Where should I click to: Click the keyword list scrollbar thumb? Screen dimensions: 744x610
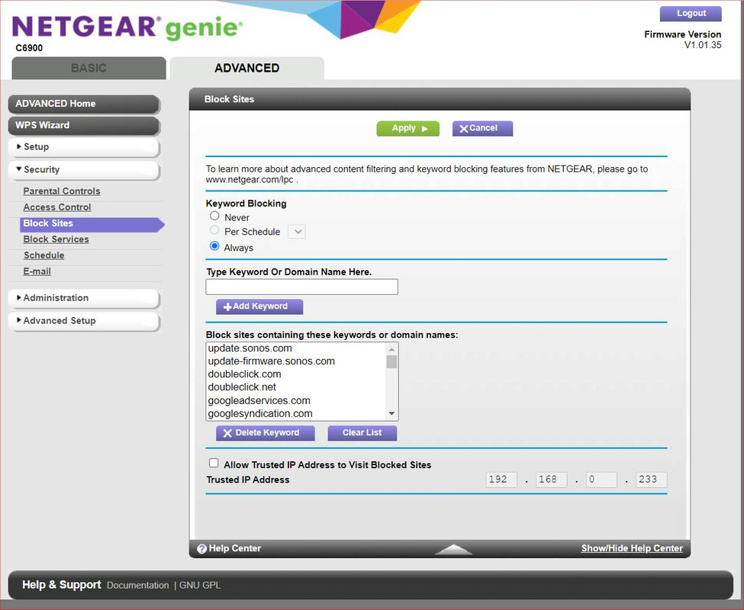pos(391,361)
